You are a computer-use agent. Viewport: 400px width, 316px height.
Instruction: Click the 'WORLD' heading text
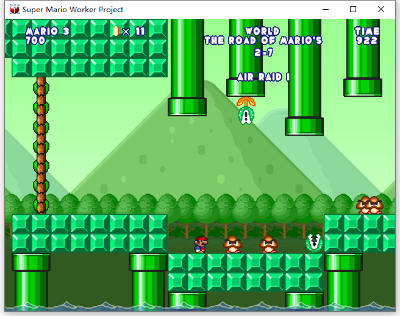tap(262, 31)
